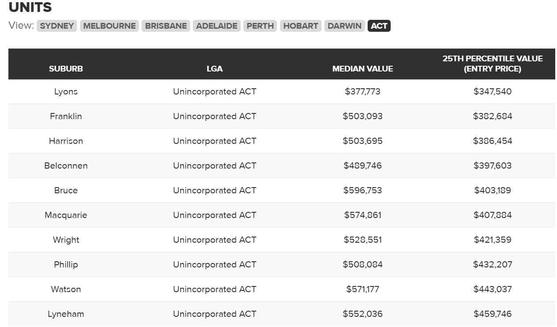The image size is (557, 327).
Task: Click Bruce median value $596,753
Action: coord(362,190)
